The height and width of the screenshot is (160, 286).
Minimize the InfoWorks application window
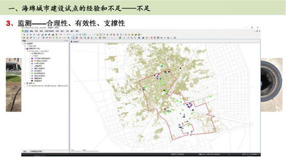(246, 27)
